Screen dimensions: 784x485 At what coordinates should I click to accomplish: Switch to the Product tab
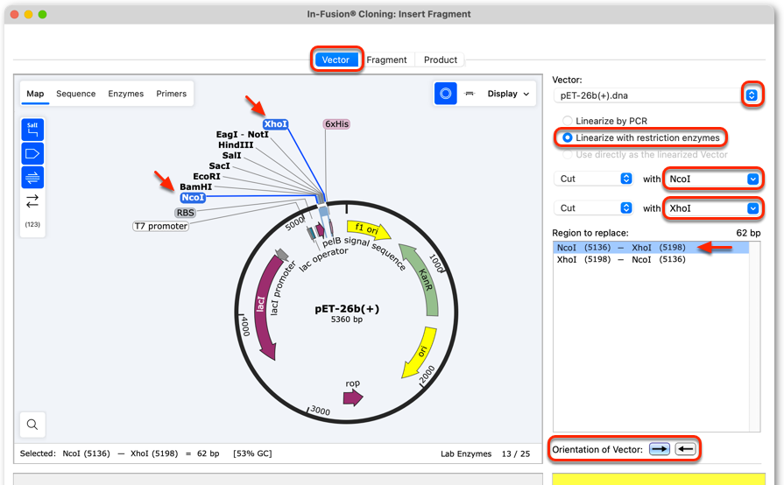(x=441, y=60)
